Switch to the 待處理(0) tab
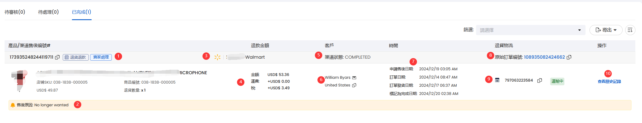This screenshot has height=123, width=642. click(48, 12)
